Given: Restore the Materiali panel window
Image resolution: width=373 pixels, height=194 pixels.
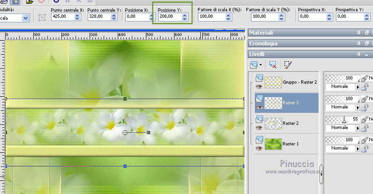Looking at the screenshot, I should coord(366,33).
